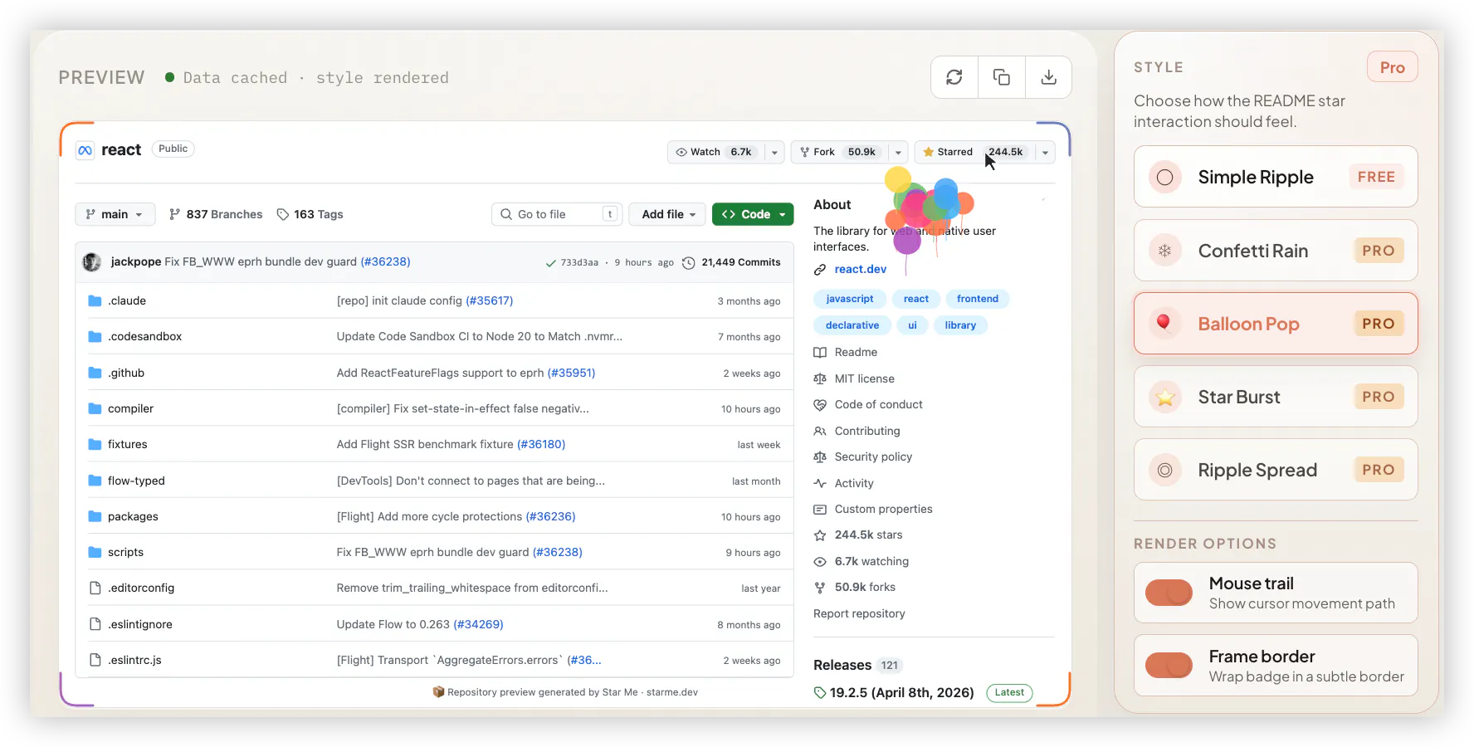Copy the preview with the copy icon

(1002, 77)
